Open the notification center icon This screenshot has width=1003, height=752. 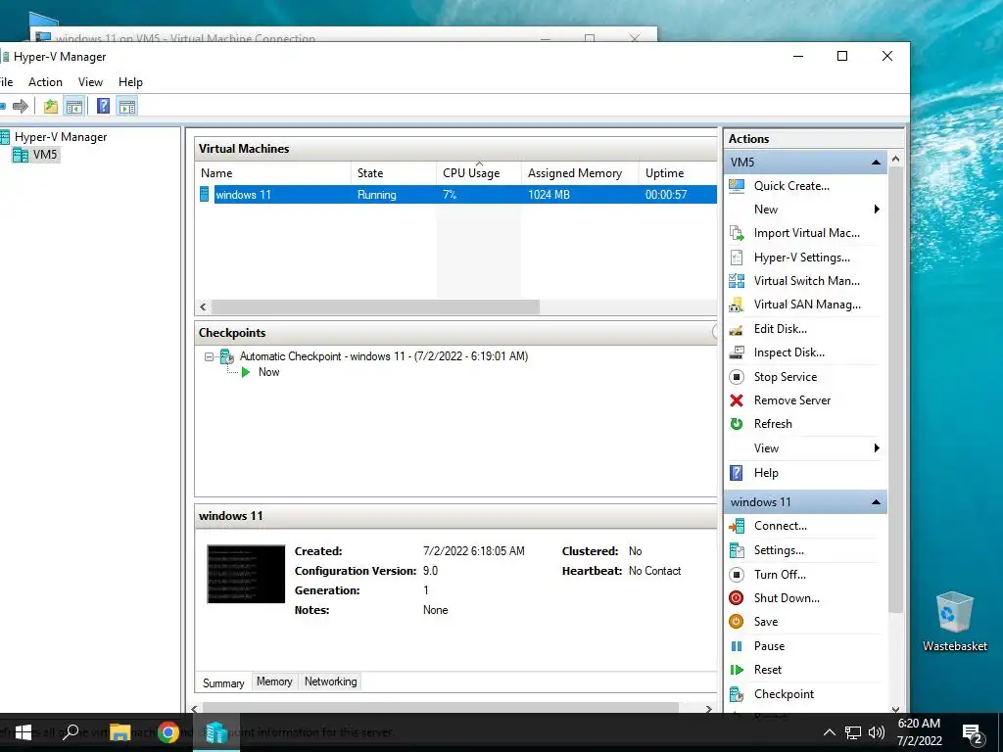(973, 734)
